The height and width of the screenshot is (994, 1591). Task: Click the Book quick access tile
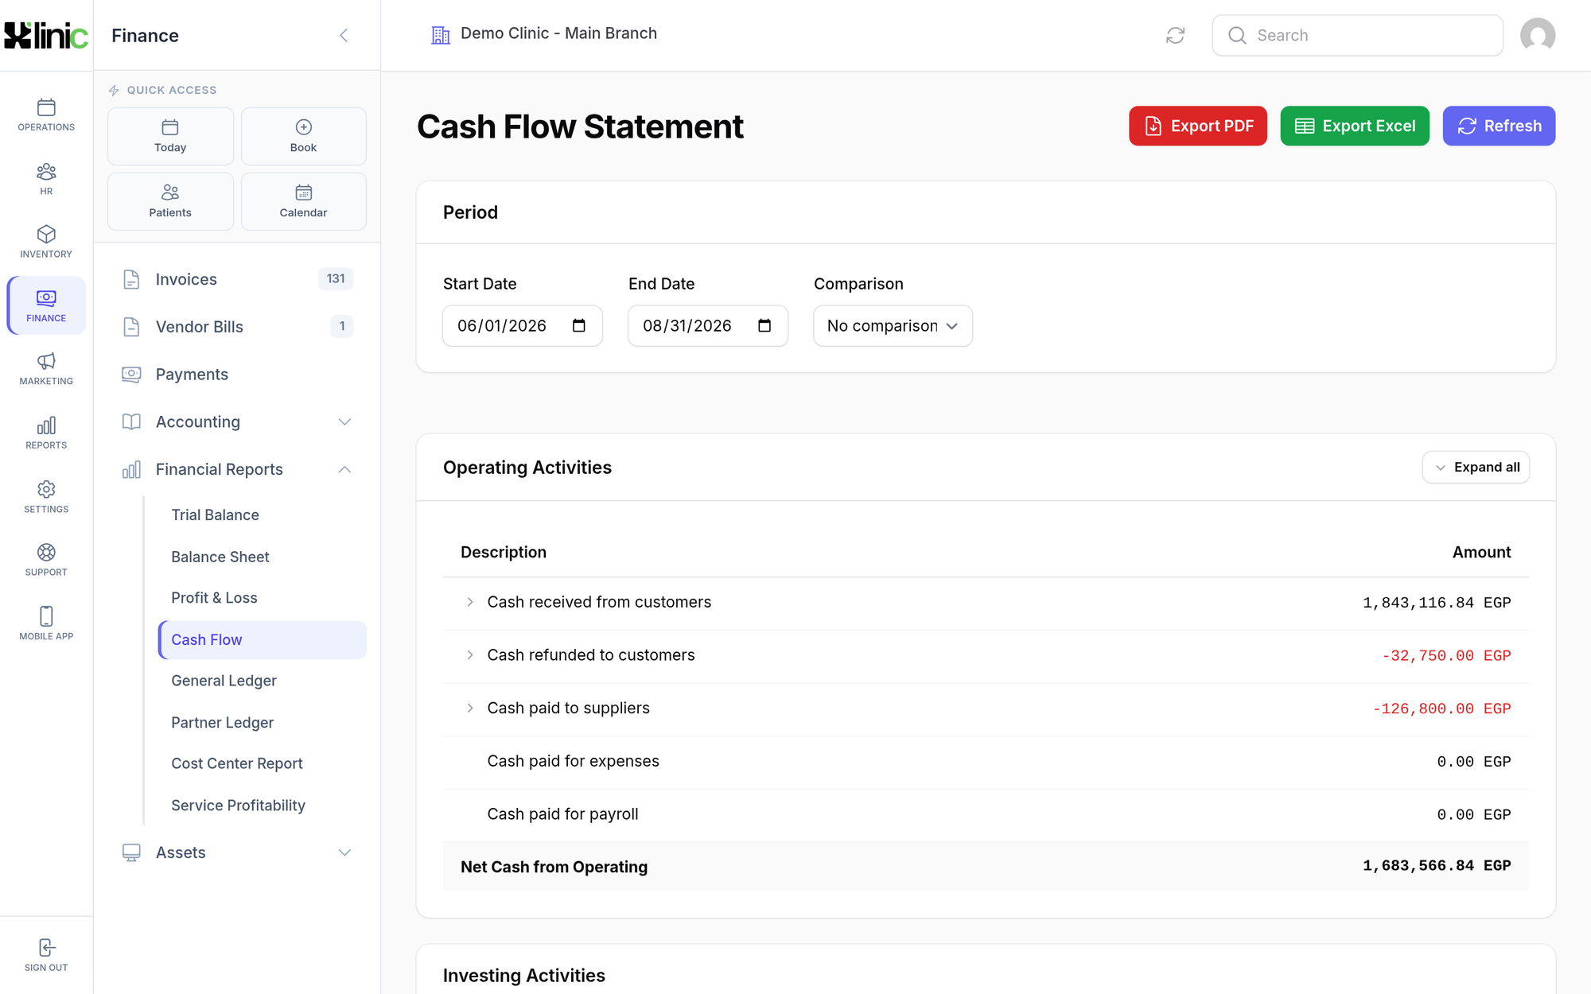point(303,136)
